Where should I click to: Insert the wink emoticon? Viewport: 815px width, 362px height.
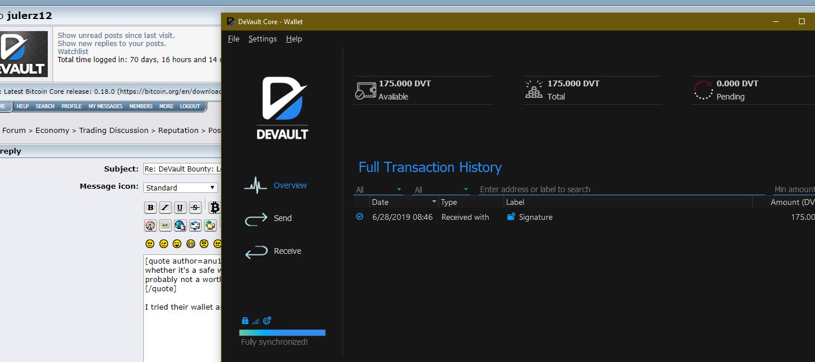coord(163,244)
